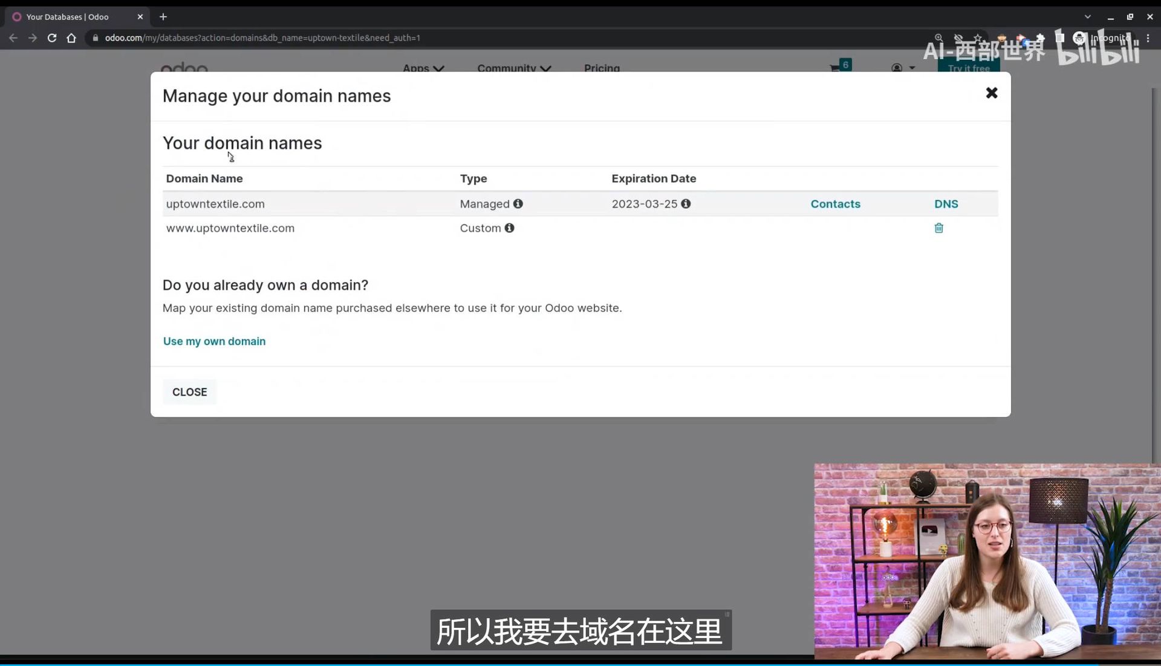The image size is (1161, 666).
Task: Click the Custom type label
Action: (480, 228)
